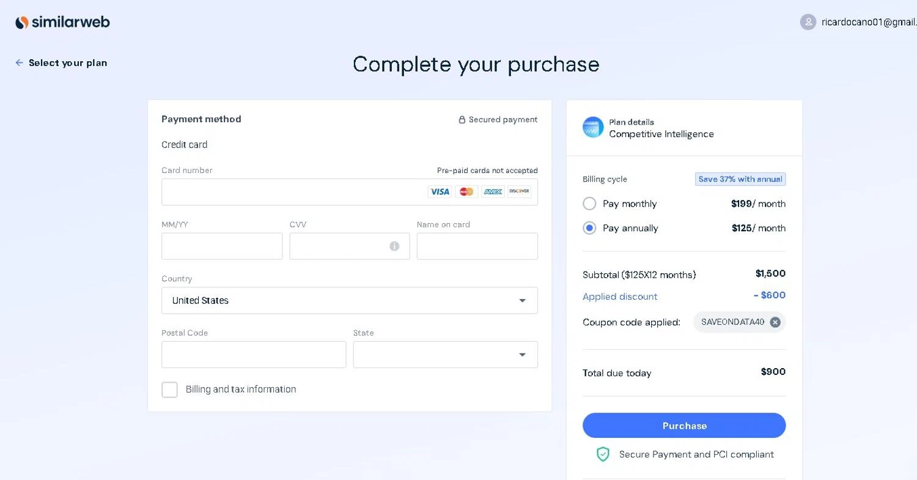Click the Pre-paid cards not accepted note
The width and height of the screenshot is (917, 480).
(487, 171)
